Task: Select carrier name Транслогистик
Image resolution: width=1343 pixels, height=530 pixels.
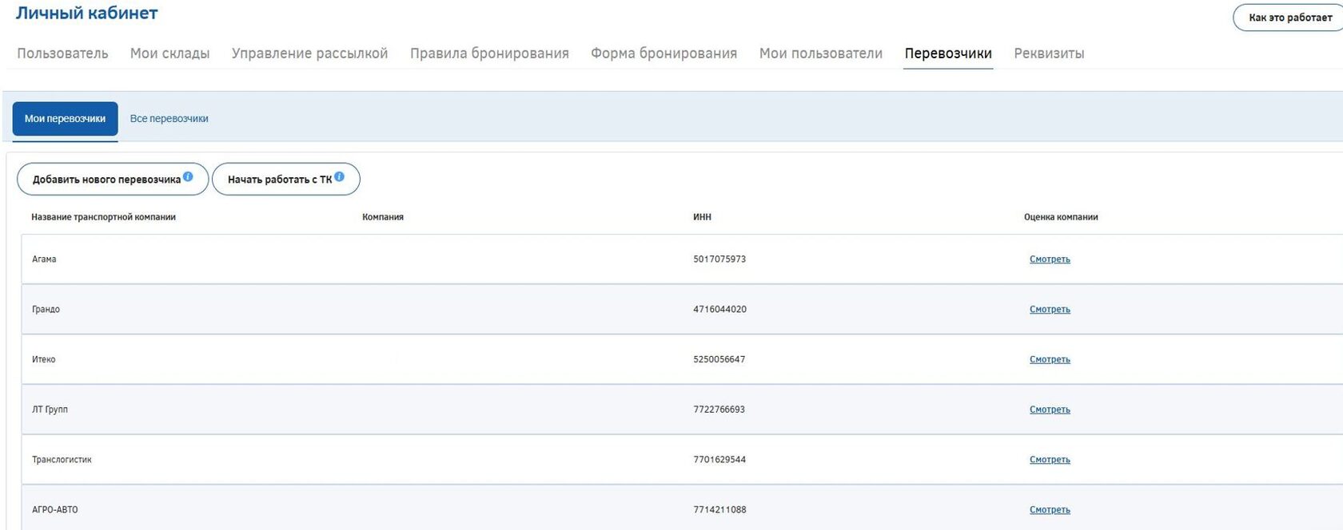Action: (x=62, y=460)
